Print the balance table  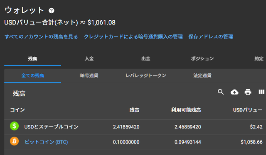tap(248, 92)
